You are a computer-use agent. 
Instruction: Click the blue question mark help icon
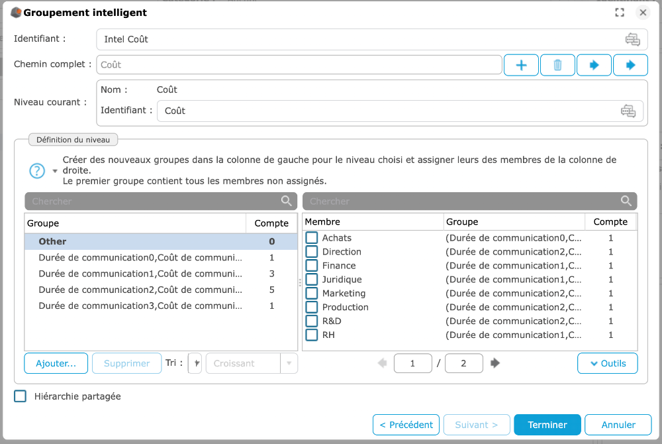click(37, 170)
